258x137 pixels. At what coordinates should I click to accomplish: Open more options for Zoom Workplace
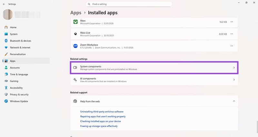click(232, 46)
